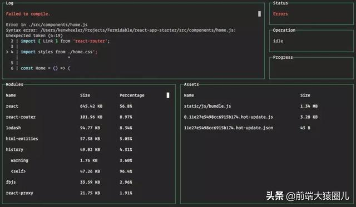This screenshot has height=207, width=356.
Task: Click the 'Unexpected token (4:19)' text
Action: click(x=34, y=36)
